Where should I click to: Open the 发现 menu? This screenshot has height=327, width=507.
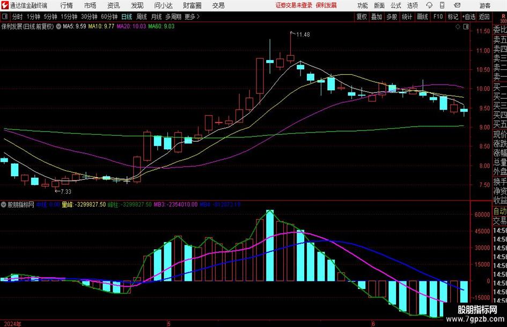pos(137,5)
